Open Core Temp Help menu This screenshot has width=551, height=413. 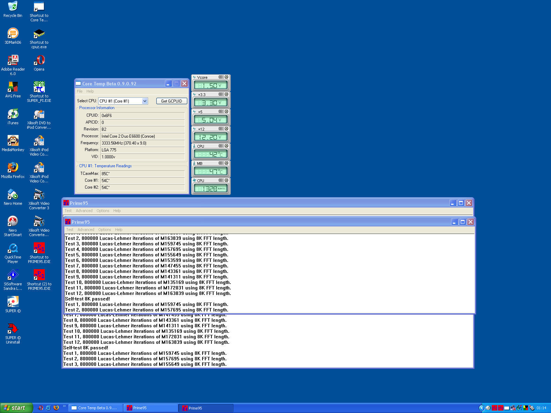pos(90,91)
